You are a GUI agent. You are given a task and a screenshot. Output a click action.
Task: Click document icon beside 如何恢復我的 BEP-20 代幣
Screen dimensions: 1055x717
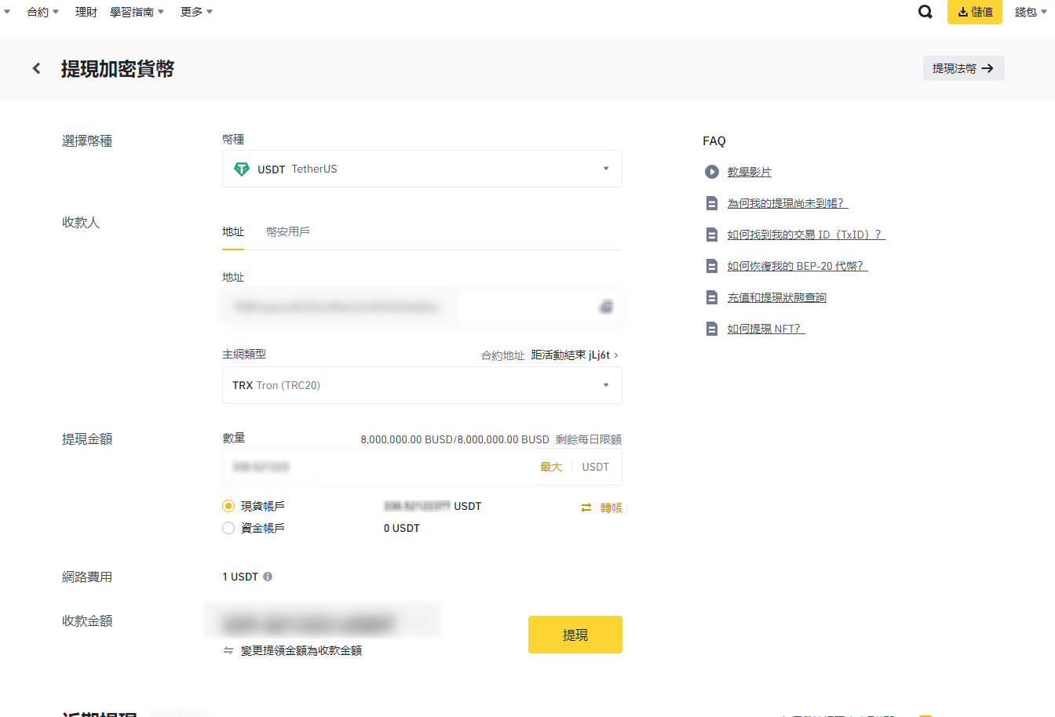pos(712,266)
